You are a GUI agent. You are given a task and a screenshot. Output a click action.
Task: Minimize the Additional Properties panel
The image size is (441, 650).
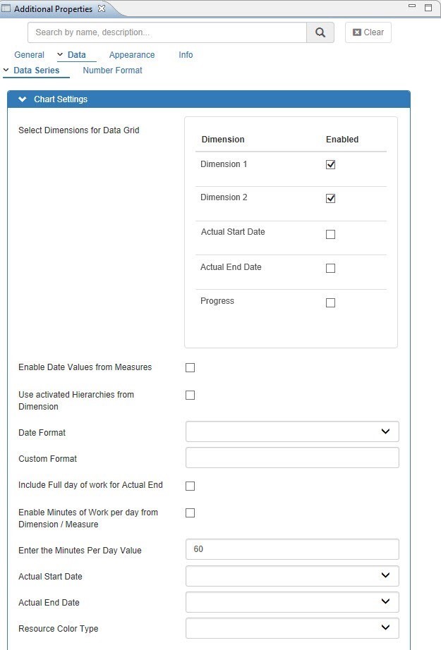point(412,7)
